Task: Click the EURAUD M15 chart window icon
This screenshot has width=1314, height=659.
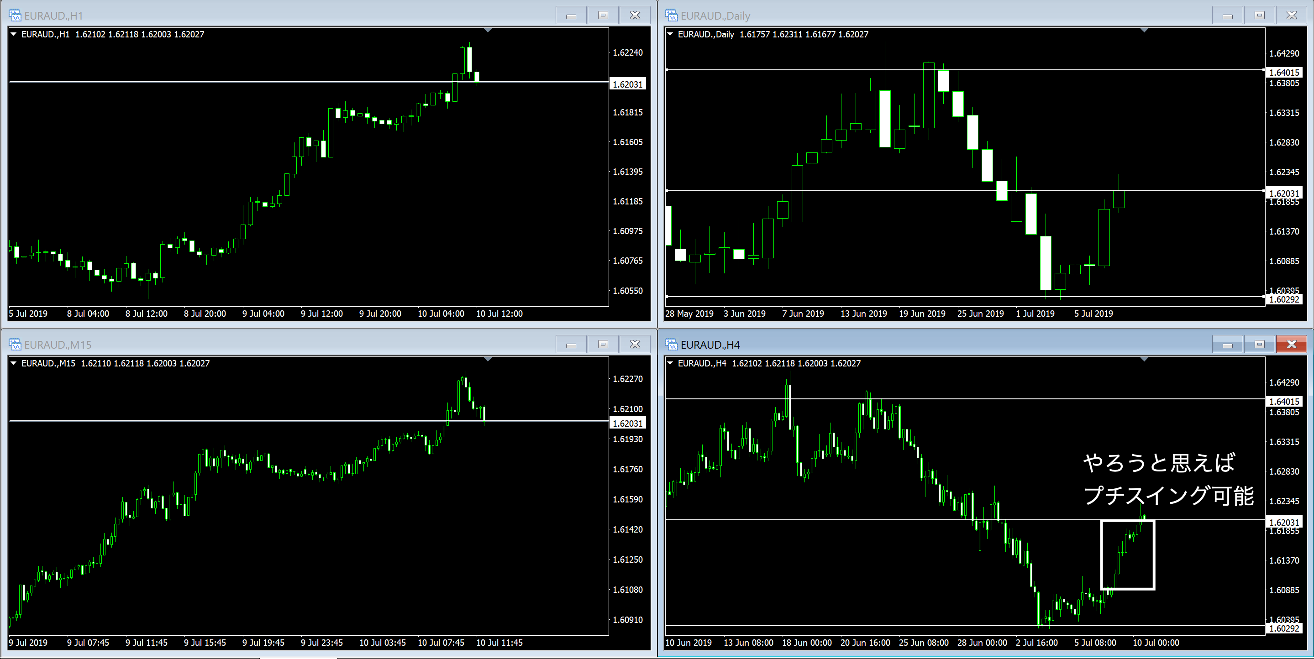Action: tap(15, 344)
